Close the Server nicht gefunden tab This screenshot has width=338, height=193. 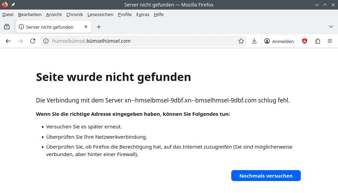click(86, 27)
